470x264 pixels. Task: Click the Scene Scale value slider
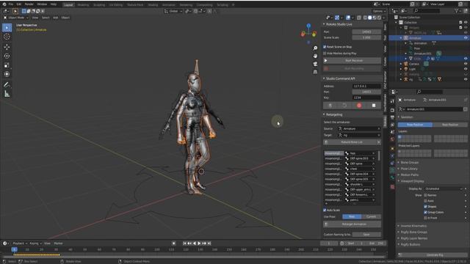pos(366,37)
